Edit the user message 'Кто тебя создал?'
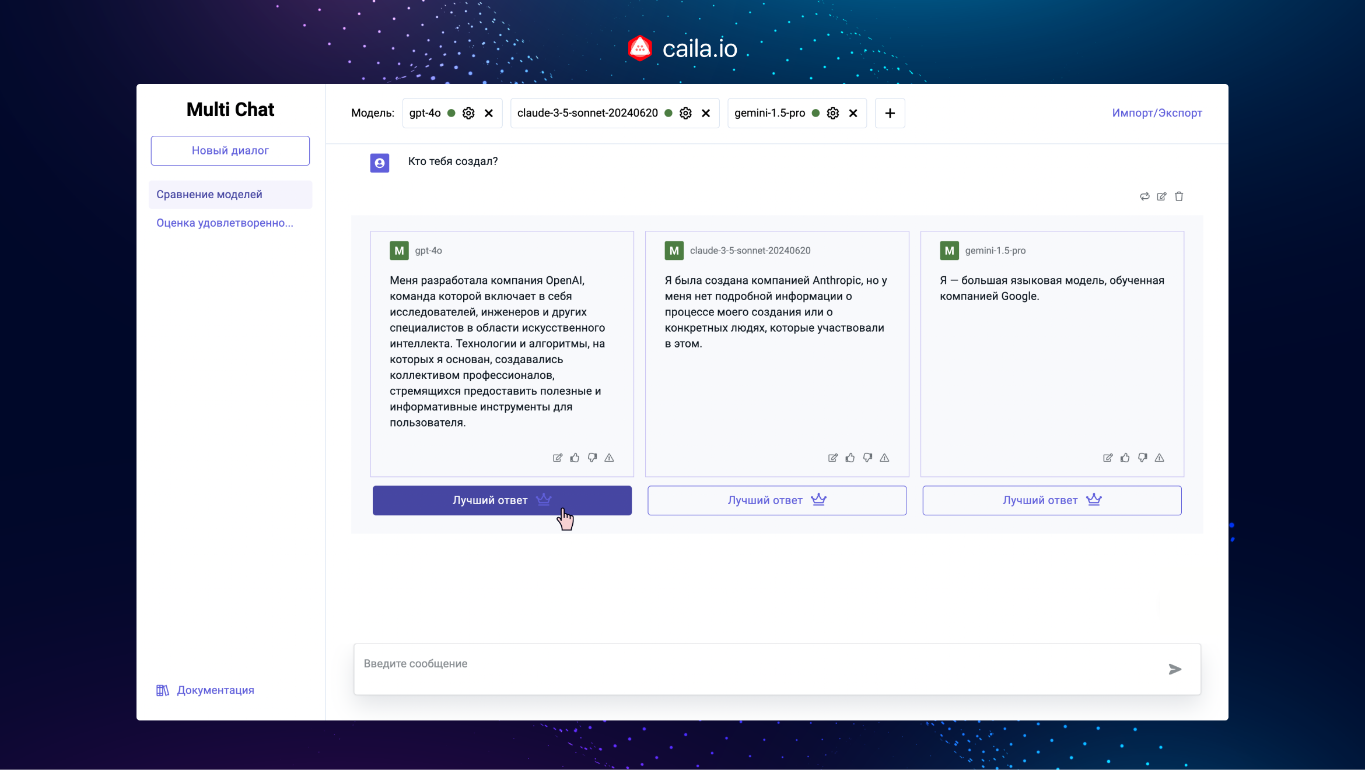 pyautogui.click(x=1161, y=196)
